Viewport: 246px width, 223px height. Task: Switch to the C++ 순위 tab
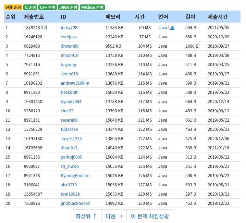(x=48, y=8)
